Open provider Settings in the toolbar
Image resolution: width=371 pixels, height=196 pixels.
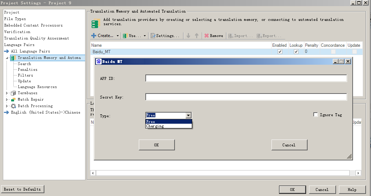[165, 36]
